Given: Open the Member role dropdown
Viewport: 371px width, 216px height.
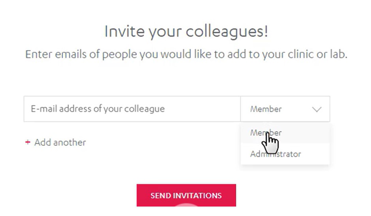Looking at the screenshot, I should click(x=285, y=109).
